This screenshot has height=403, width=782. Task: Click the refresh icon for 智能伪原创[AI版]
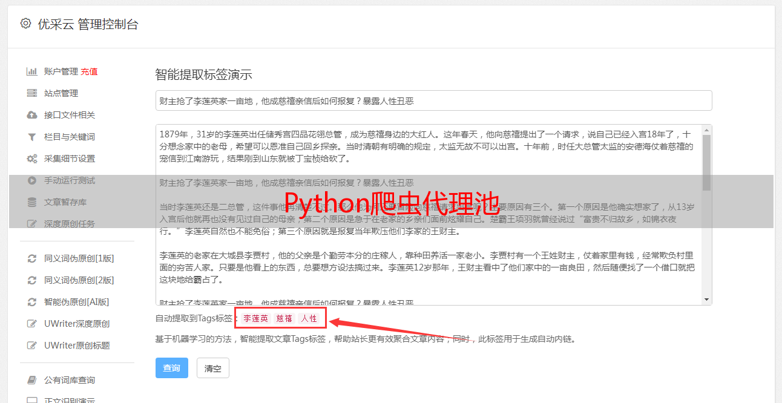click(32, 302)
